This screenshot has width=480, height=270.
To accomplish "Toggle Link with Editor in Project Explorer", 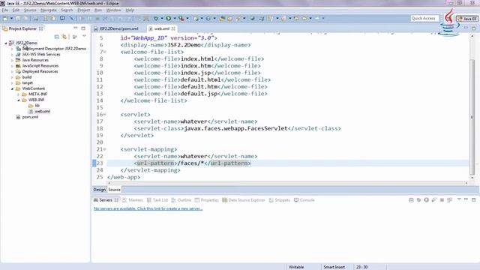I will point(64,37).
